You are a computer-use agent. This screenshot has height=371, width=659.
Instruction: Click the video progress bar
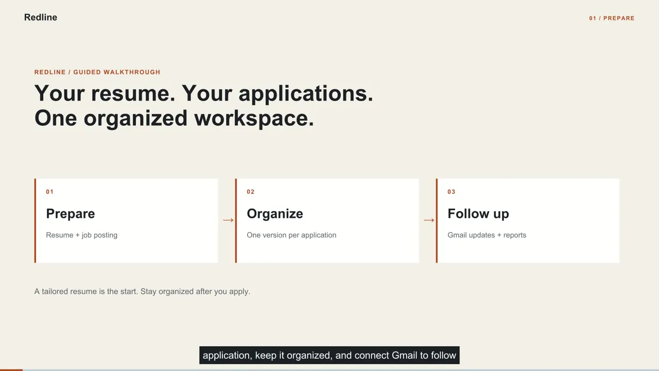pyautogui.click(x=329, y=369)
